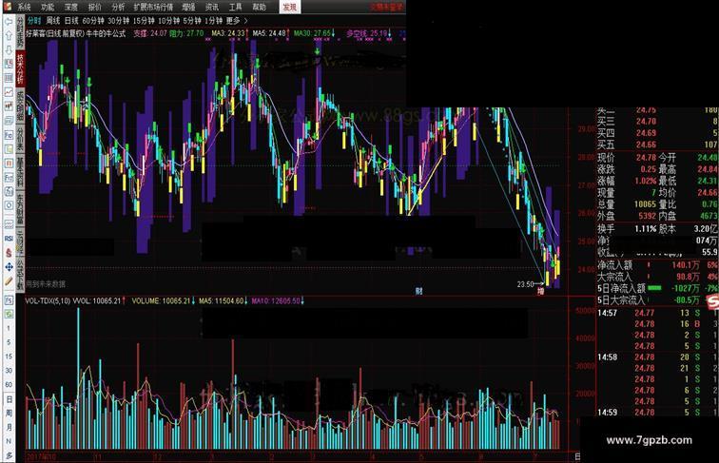Click the 5 minute sidebar shortcut
The width and height of the screenshot is (719, 463).
pos(9,342)
